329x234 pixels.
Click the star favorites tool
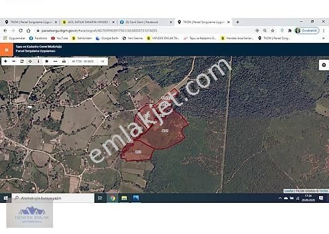47,61
